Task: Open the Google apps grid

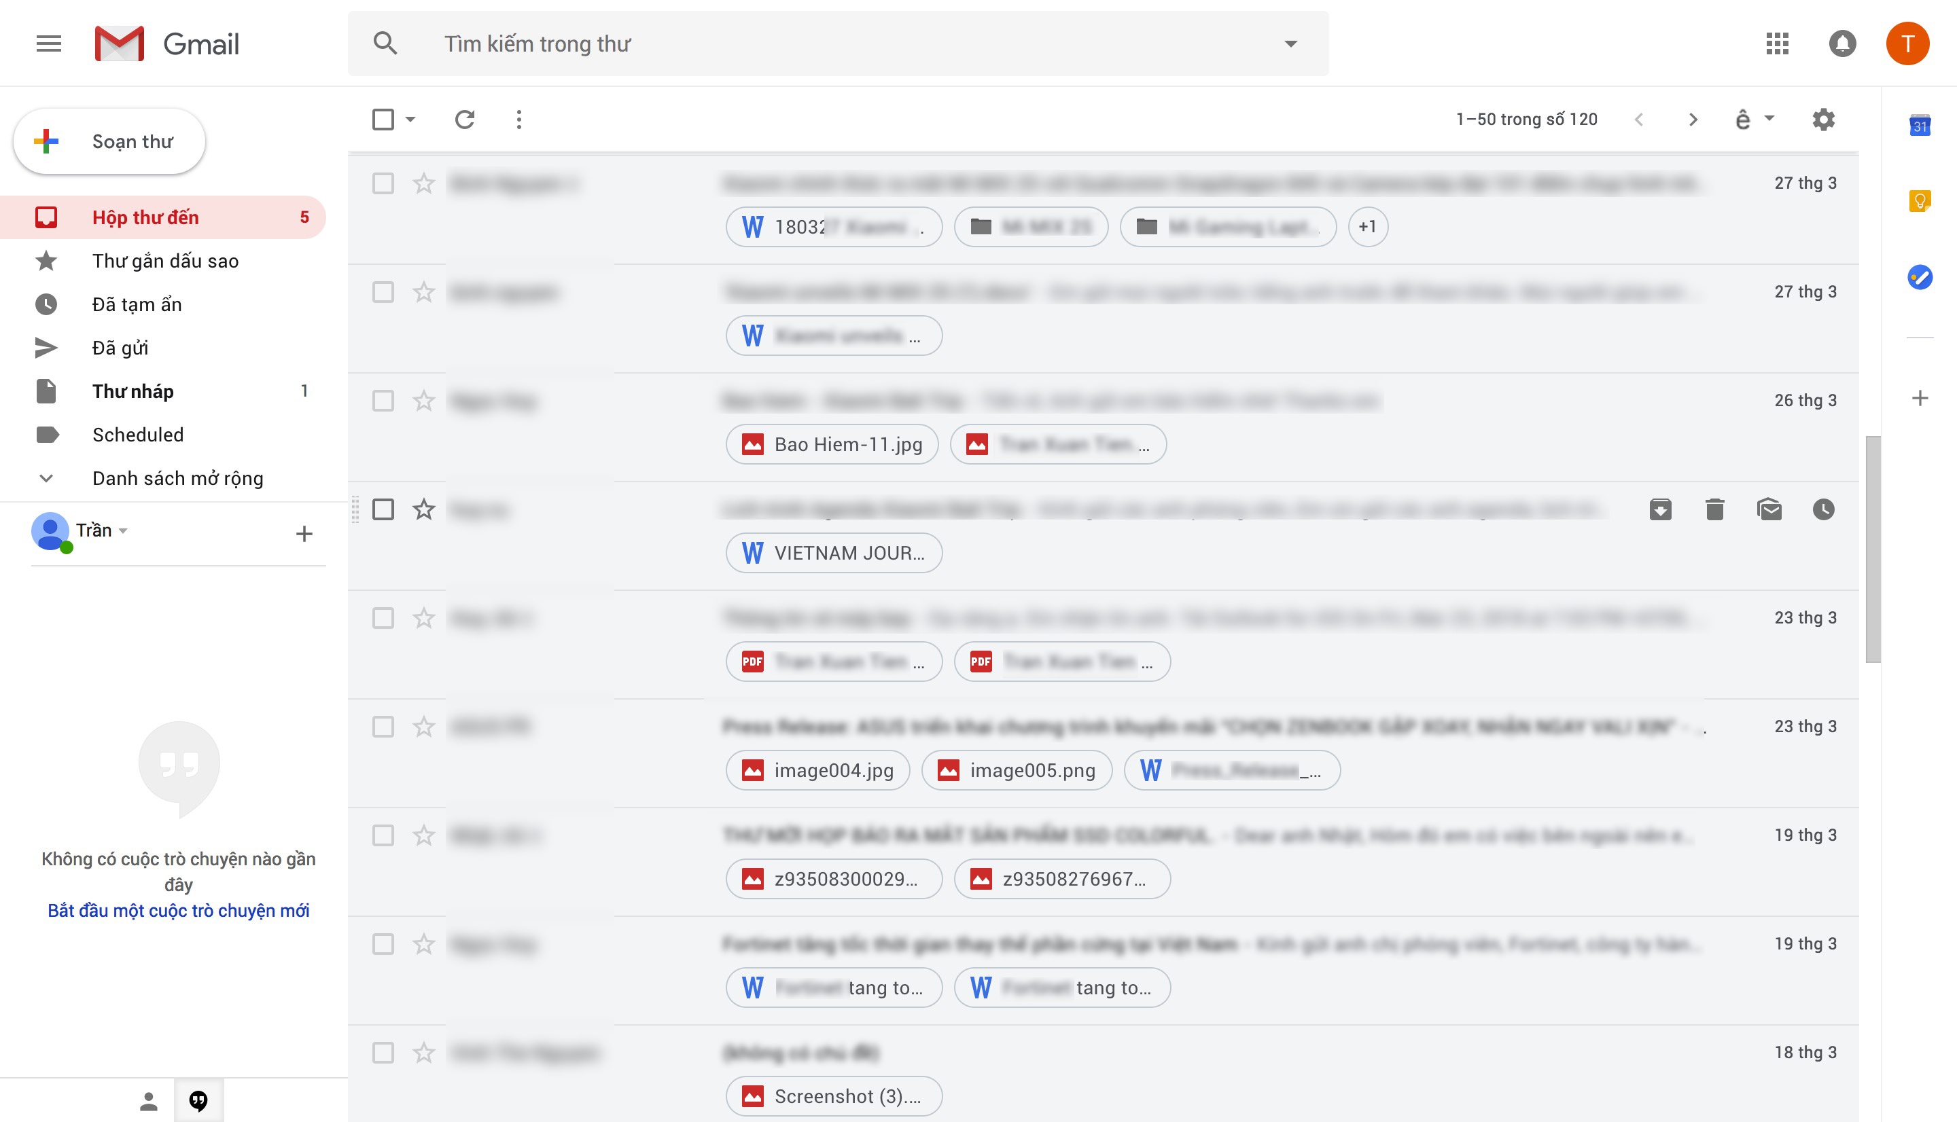Action: coord(1778,43)
